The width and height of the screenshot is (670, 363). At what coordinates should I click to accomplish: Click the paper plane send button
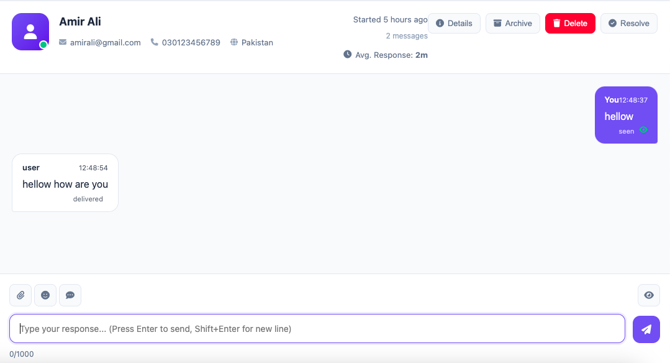tap(646, 329)
